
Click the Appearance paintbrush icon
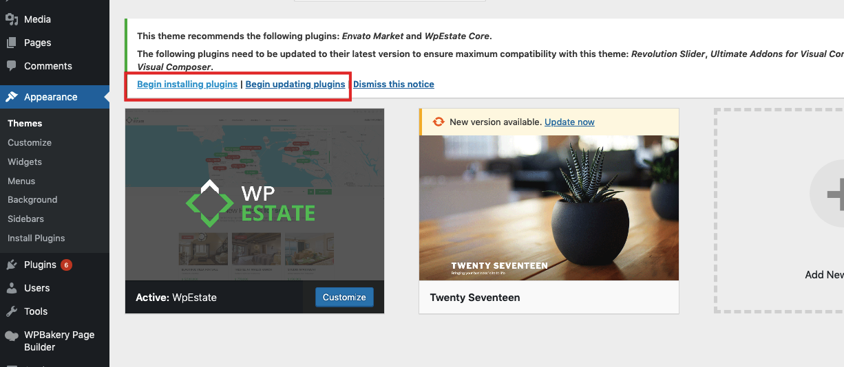[12, 97]
